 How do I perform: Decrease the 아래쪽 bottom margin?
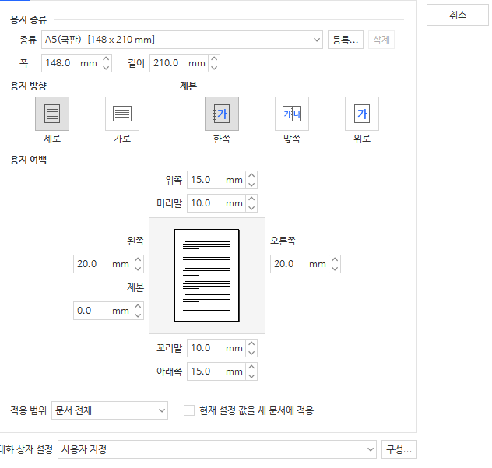coord(251,375)
